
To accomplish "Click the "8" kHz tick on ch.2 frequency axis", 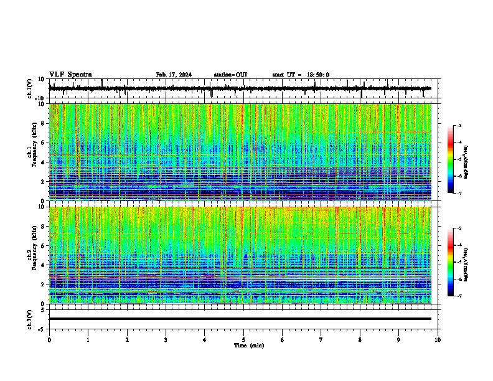I will pyautogui.click(x=43, y=227).
